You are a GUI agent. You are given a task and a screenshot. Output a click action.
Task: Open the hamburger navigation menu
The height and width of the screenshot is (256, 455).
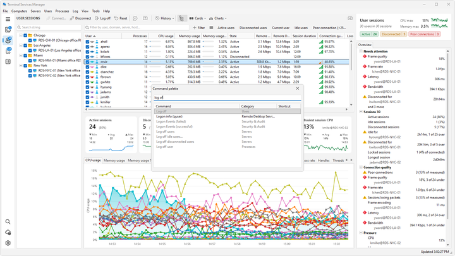click(8, 19)
